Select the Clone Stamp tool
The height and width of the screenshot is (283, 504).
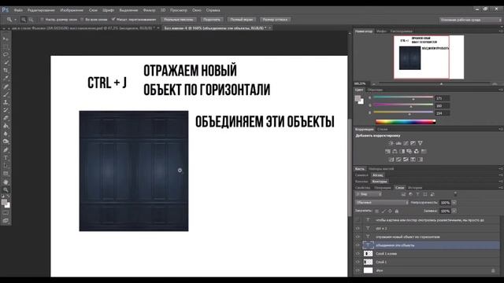click(x=6, y=102)
